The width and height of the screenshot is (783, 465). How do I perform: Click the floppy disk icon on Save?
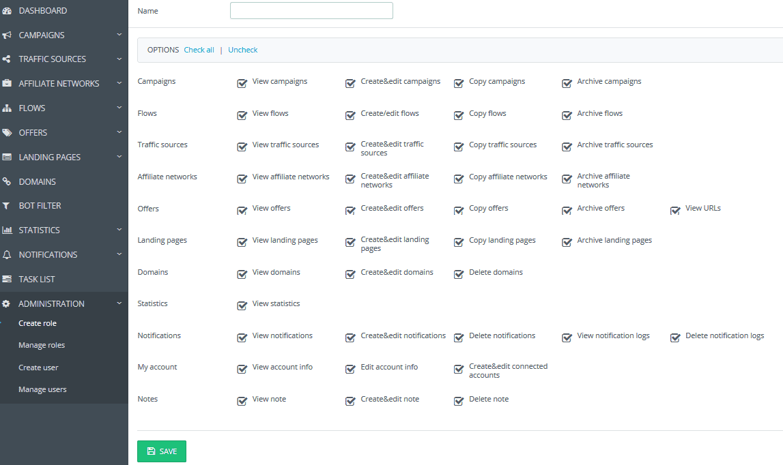(x=152, y=451)
